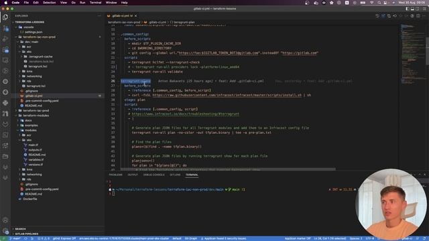The width and height of the screenshot is (429, 241).
Task: Open the GitLab fox icon below the 21 icon
Action: pos(5,124)
